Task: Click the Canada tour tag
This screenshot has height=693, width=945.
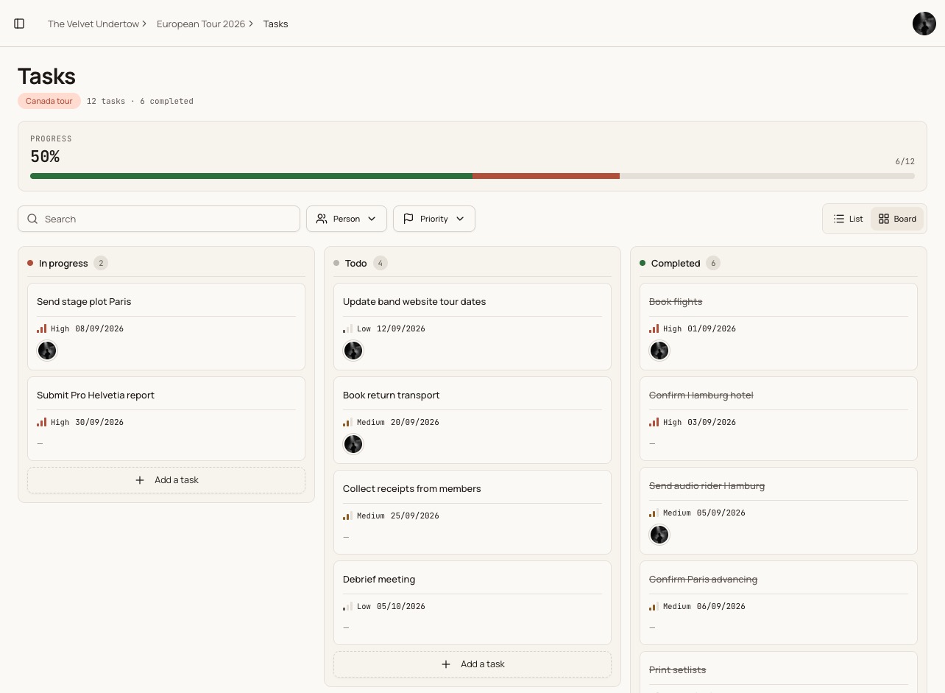Action: point(49,101)
